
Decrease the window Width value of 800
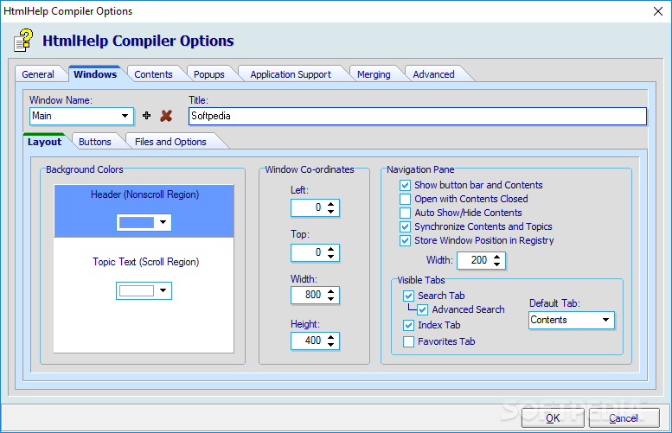click(x=331, y=298)
